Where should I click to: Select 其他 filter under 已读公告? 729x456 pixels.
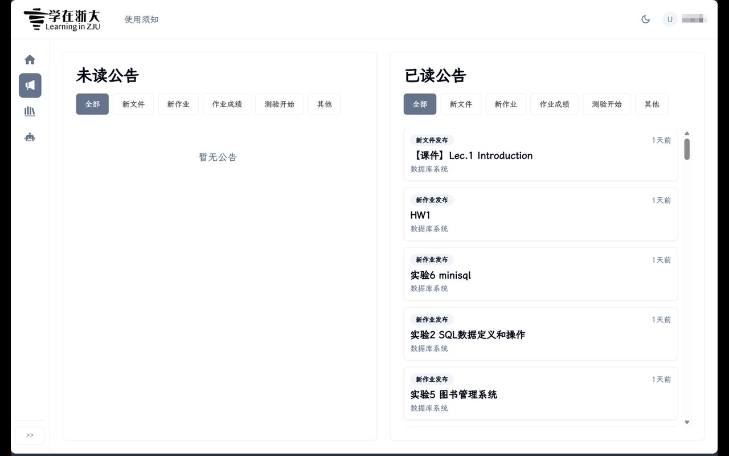tap(652, 104)
